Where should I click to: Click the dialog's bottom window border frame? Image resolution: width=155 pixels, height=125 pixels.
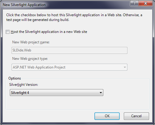click(77, 123)
